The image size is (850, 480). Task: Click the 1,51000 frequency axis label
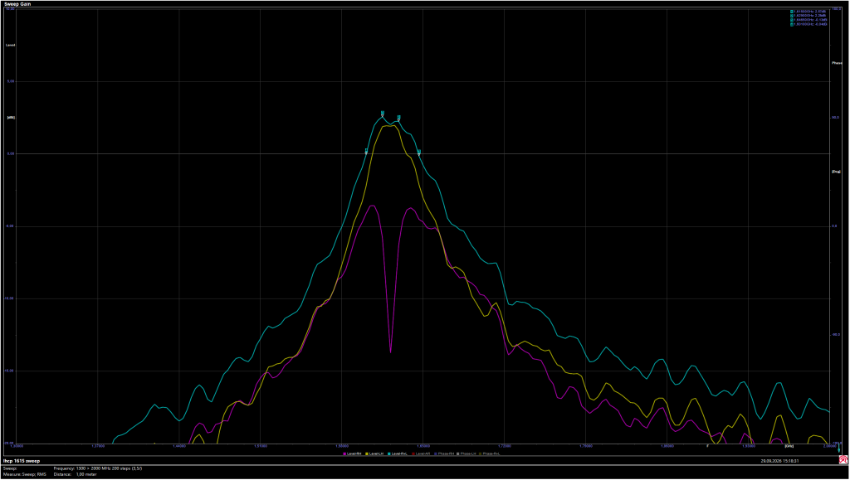coord(260,447)
